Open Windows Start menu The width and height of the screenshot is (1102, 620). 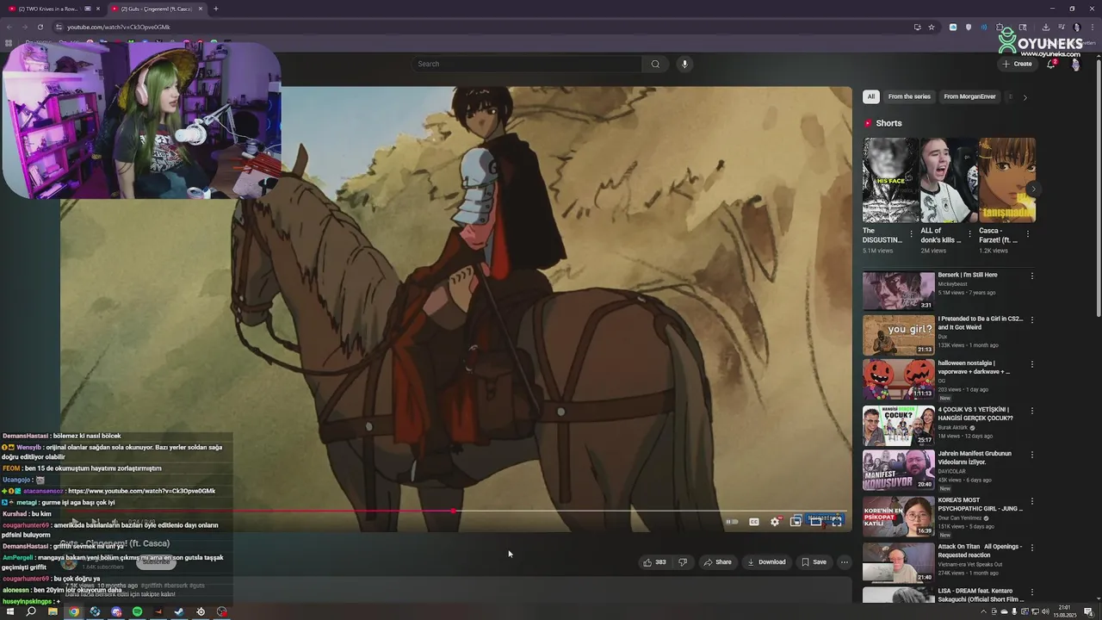click(9, 611)
